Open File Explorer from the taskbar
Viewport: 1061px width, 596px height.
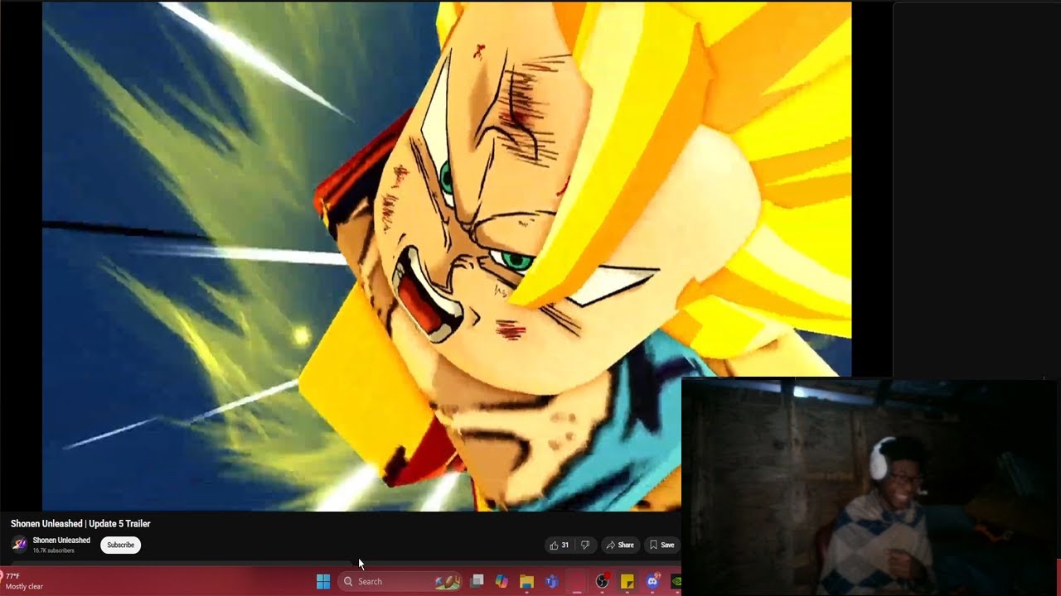point(526,581)
